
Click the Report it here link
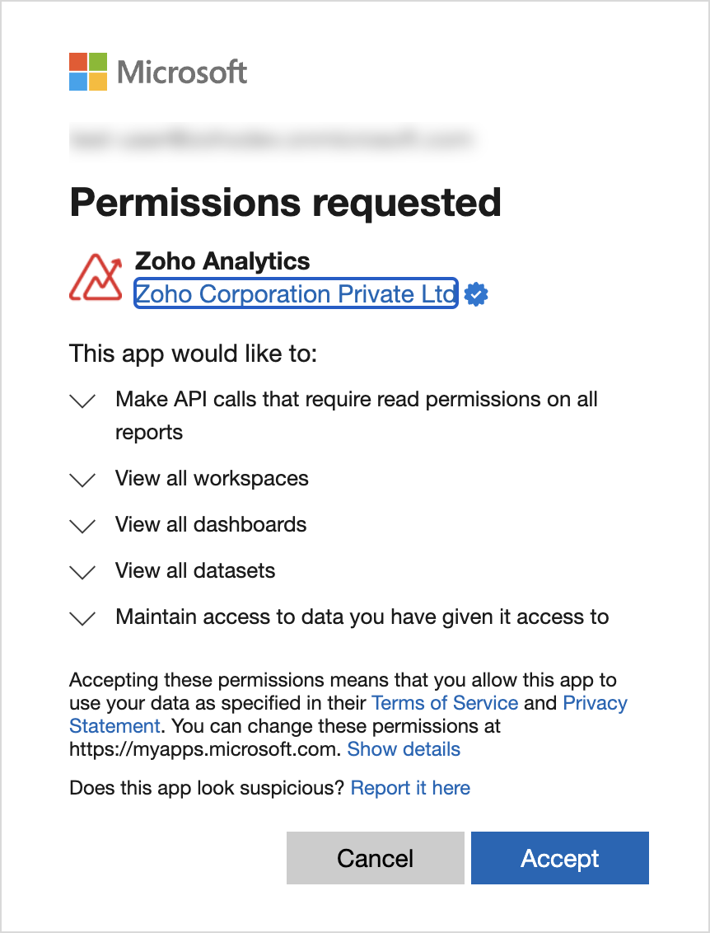[x=410, y=788]
